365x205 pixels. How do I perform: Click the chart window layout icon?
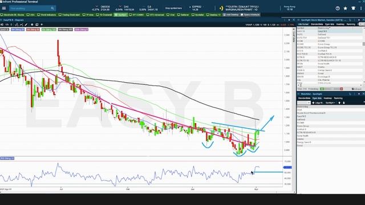[36, 24]
